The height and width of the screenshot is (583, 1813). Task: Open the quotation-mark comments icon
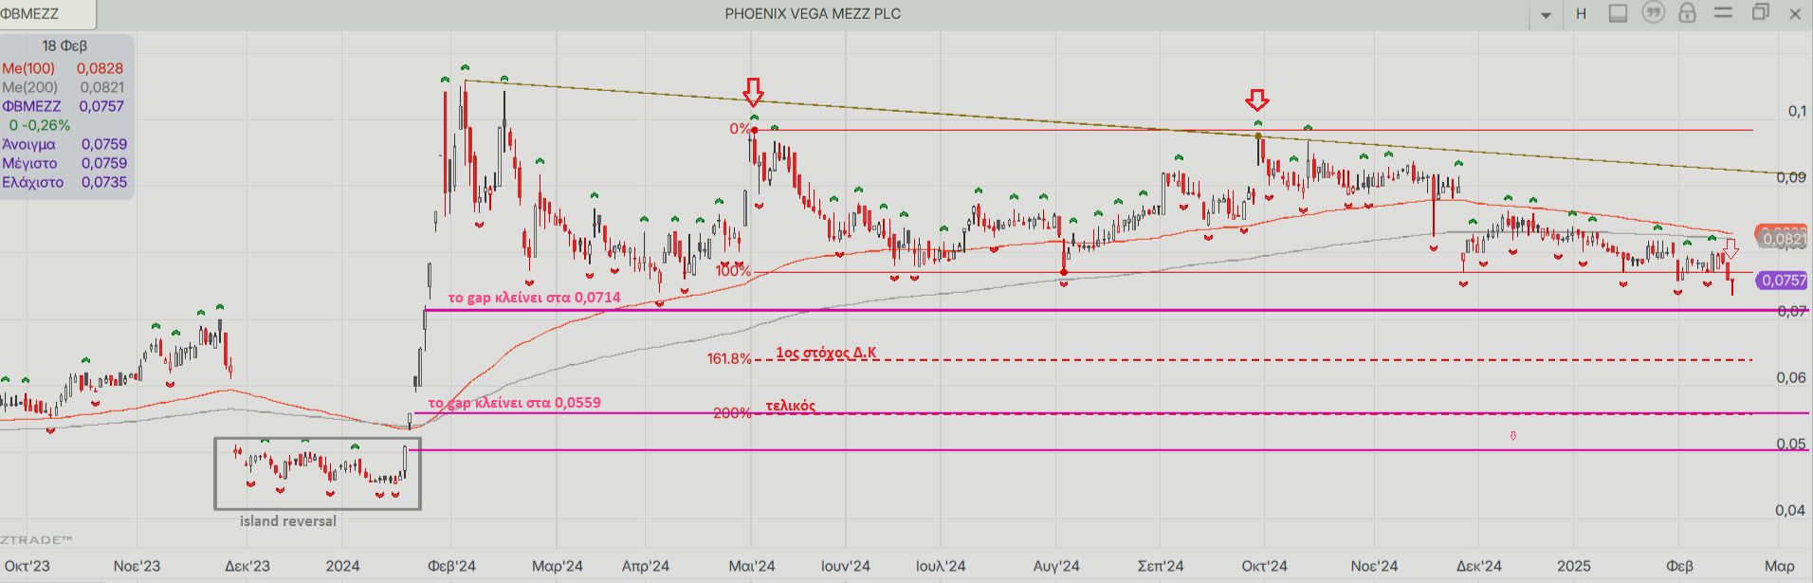[1654, 13]
